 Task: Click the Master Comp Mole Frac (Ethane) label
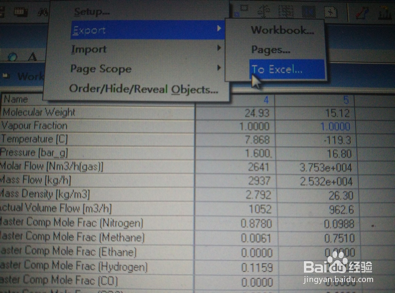coord(68,251)
